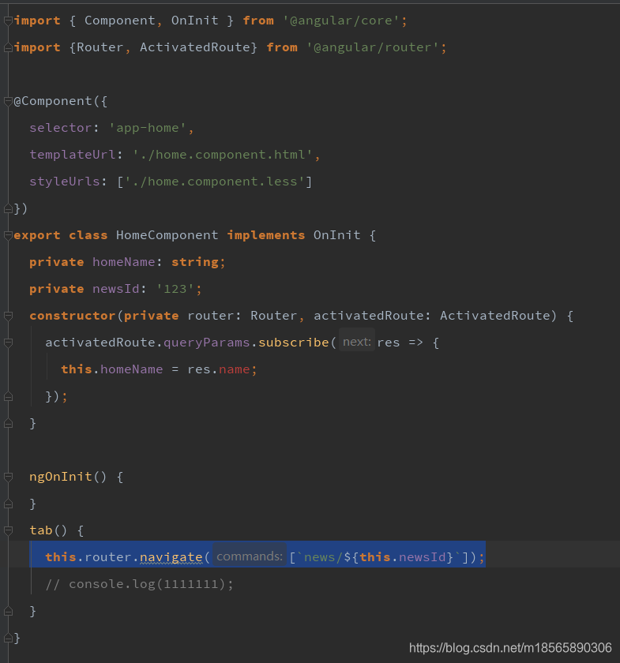Collapse the '@angular/core' import line fold marker

[x=8, y=21]
